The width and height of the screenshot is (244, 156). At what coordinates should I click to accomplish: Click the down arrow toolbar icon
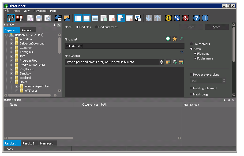(149, 18)
